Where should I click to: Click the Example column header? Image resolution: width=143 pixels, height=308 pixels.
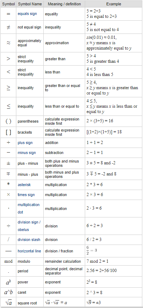click(114, 4)
